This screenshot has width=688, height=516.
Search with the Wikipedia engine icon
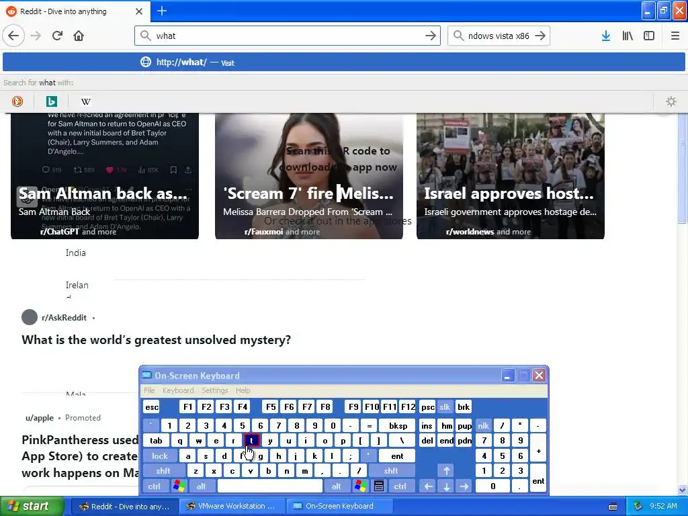[86, 101]
